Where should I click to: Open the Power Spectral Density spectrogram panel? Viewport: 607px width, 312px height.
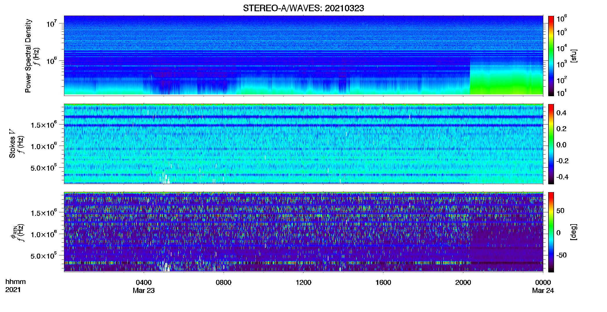(303, 55)
